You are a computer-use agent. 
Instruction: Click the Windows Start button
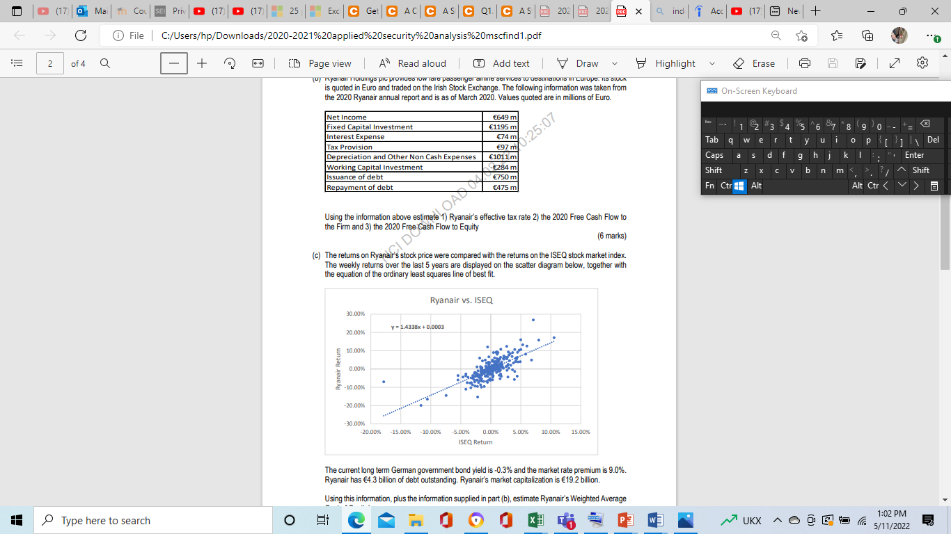(16, 520)
